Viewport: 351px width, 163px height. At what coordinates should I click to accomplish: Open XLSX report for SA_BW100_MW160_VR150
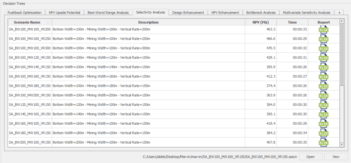(323, 77)
